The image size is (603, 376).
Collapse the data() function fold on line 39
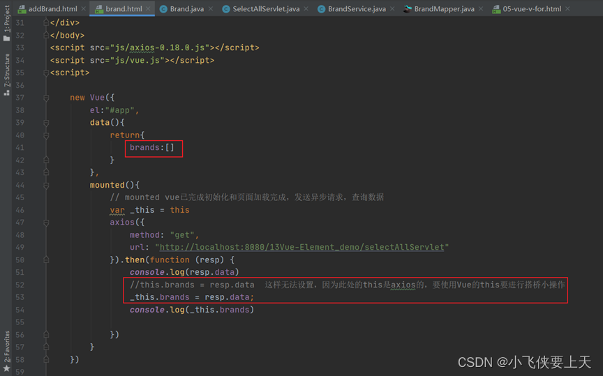tap(46, 123)
